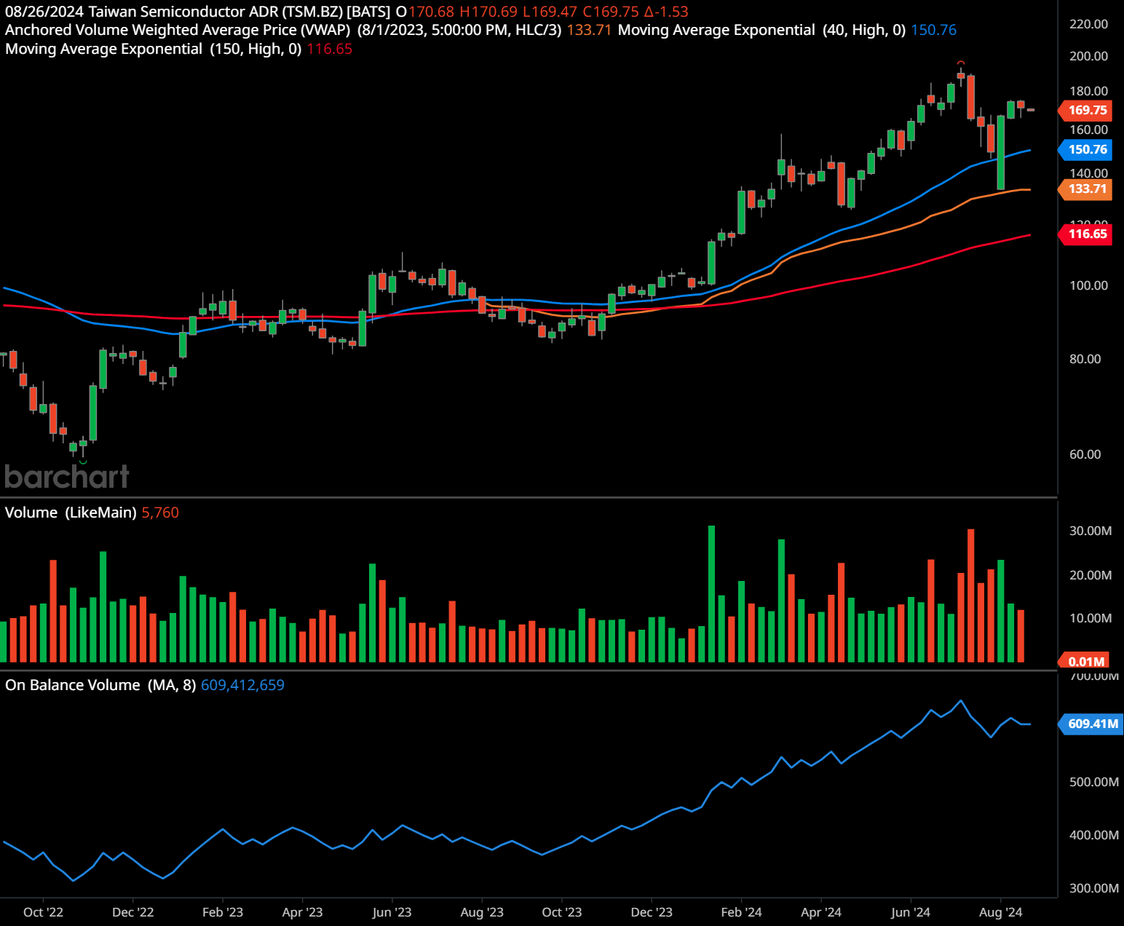Click the Aug '23 date axis label
This screenshot has width=1124, height=926.
(482, 912)
